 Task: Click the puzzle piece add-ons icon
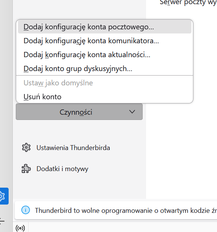pos(26,168)
